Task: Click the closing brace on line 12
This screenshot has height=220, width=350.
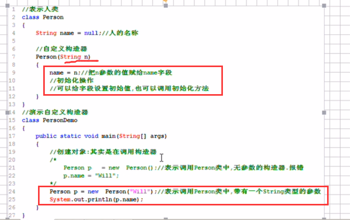Action: pos(37,97)
